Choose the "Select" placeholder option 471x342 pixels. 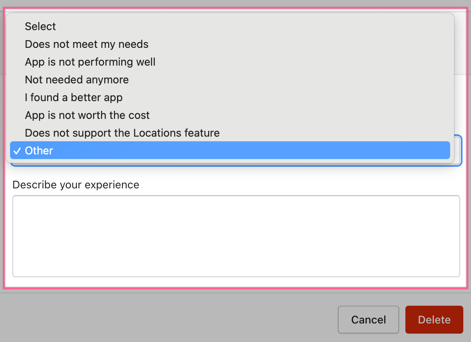(41, 27)
